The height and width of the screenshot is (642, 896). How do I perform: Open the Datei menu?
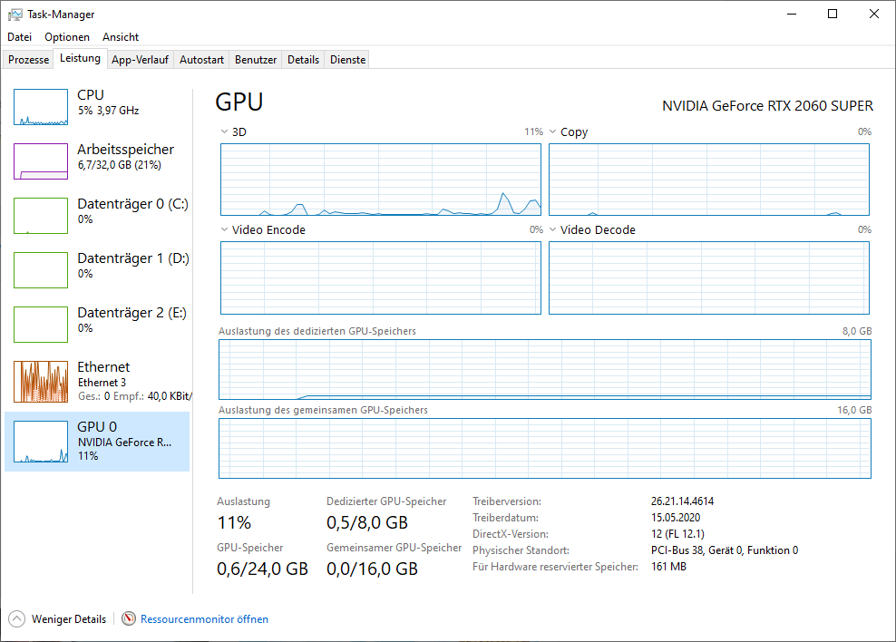(19, 37)
